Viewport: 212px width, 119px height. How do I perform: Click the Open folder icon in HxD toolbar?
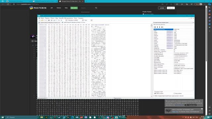(42, 20)
